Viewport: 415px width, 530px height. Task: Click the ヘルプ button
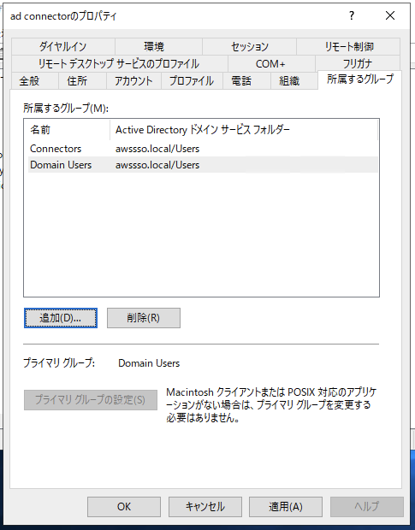point(366,507)
